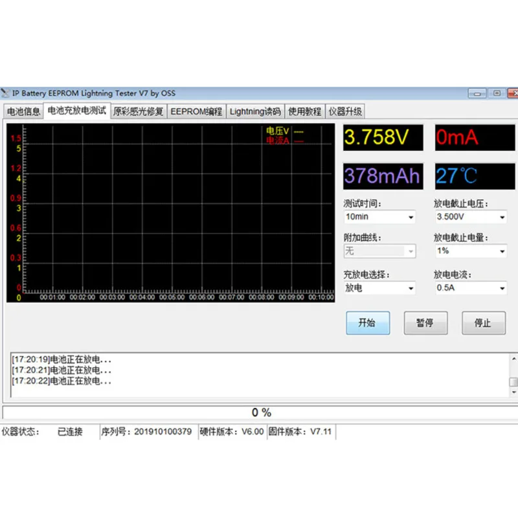Click the log scrollbar up arrow
518x518 pixels.
(x=513, y=359)
